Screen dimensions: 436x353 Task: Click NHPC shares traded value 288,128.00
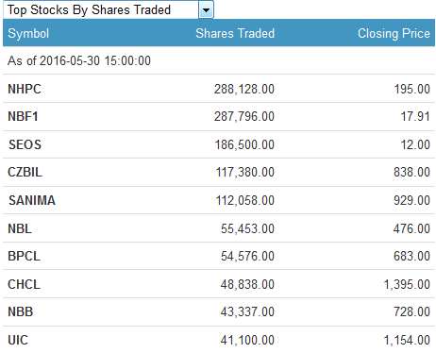coord(244,89)
